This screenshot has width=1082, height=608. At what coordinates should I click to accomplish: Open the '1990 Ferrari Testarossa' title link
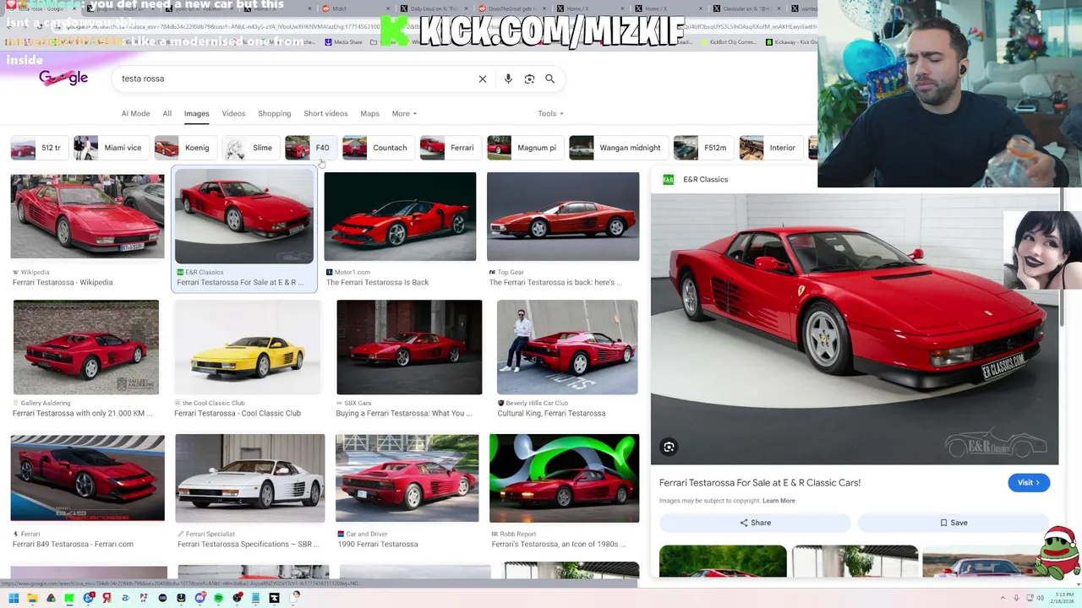[x=378, y=544]
